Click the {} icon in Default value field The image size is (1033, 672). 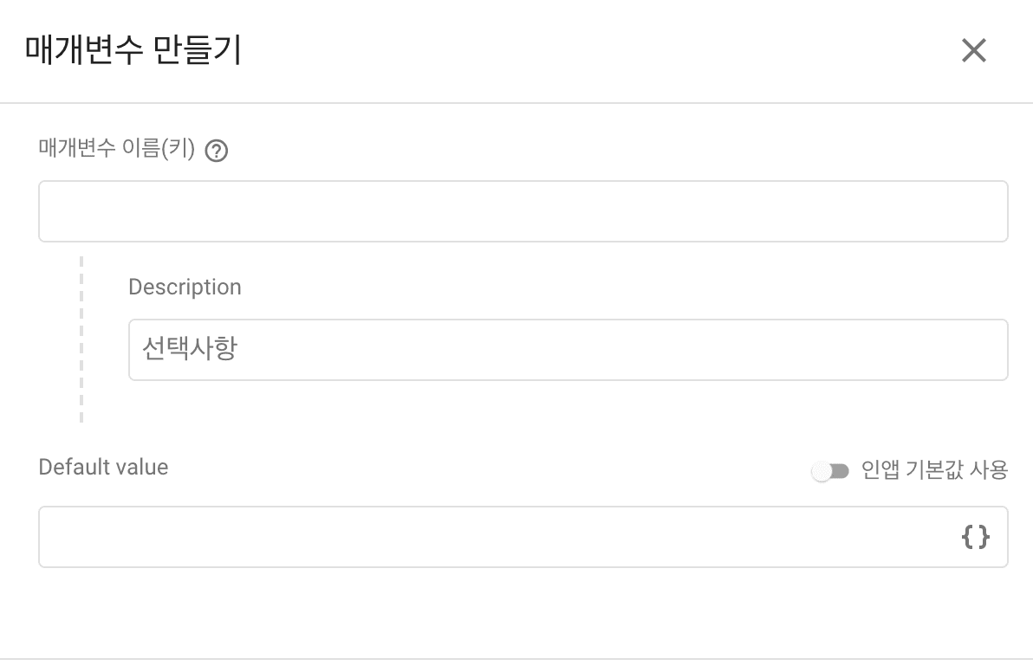(x=975, y=536)
